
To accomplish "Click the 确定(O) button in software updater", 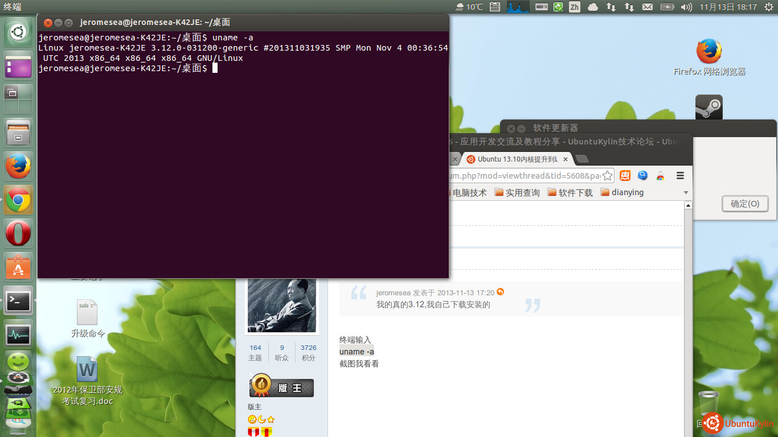I will click(744, 204).
